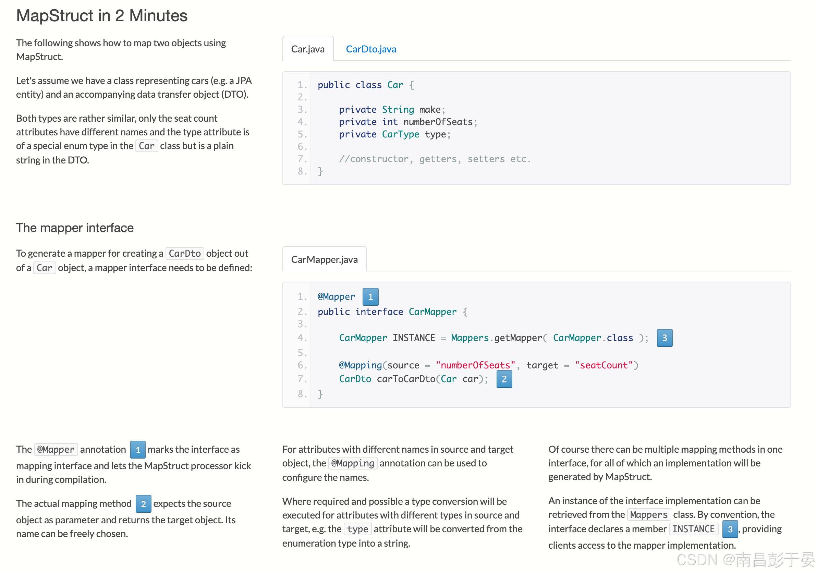The width and height of the screenshot is (817, 573).
Task: Click badge 3 next to INSTANCE text
Action: tap(730, 529)
